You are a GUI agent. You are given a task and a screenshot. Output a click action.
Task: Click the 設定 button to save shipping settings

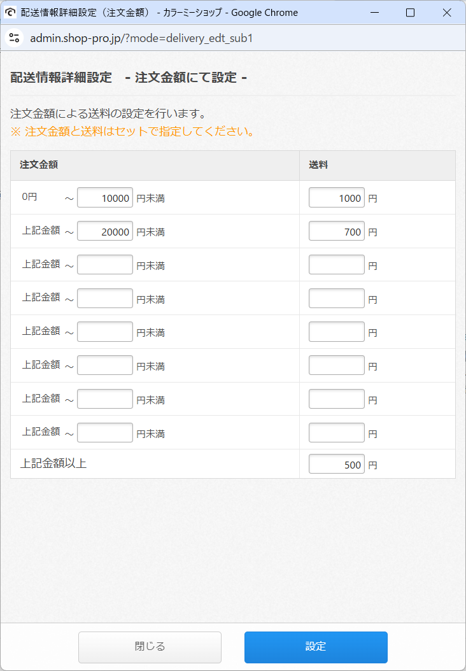click(x=315, y=647)
